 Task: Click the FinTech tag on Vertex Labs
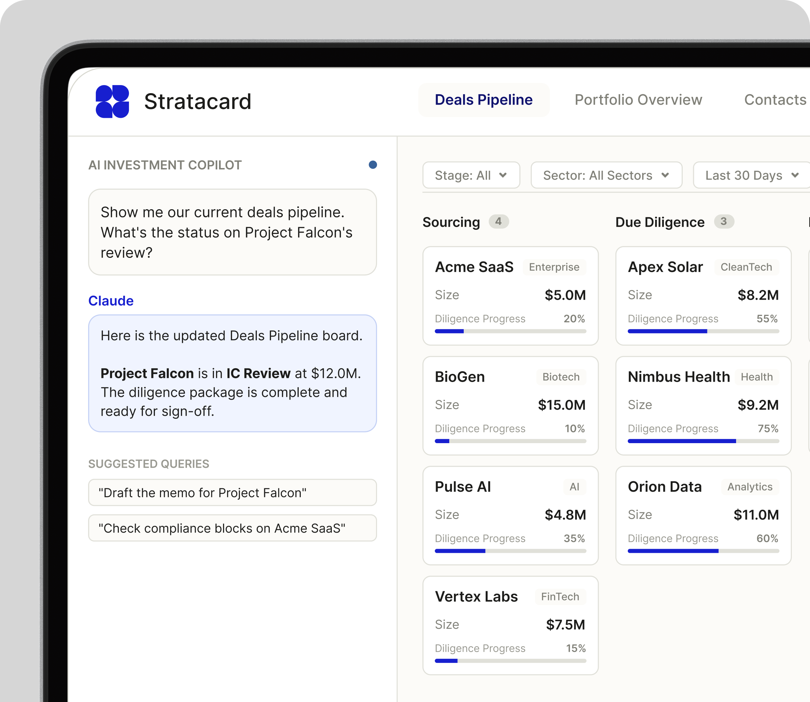tap(560, 597)
